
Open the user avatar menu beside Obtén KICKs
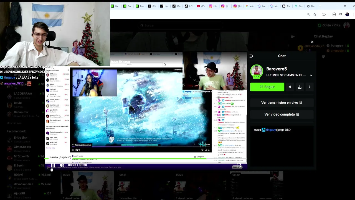[x=346, y=25]
